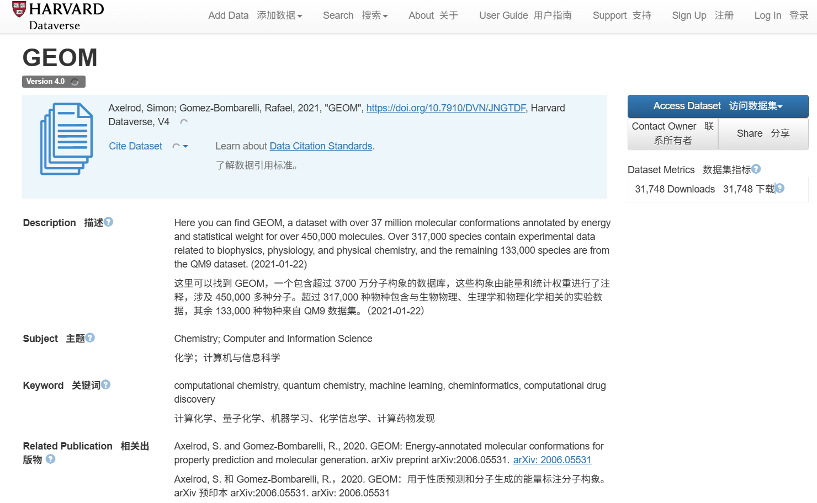Screen dimensions: 817x503
Task: Click the Chinese subject translation 化学；计算机与信息科学
Action: 227,358
